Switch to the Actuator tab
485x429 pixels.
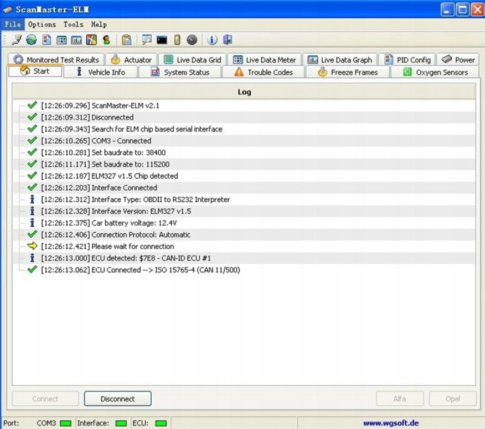[131, 60]
